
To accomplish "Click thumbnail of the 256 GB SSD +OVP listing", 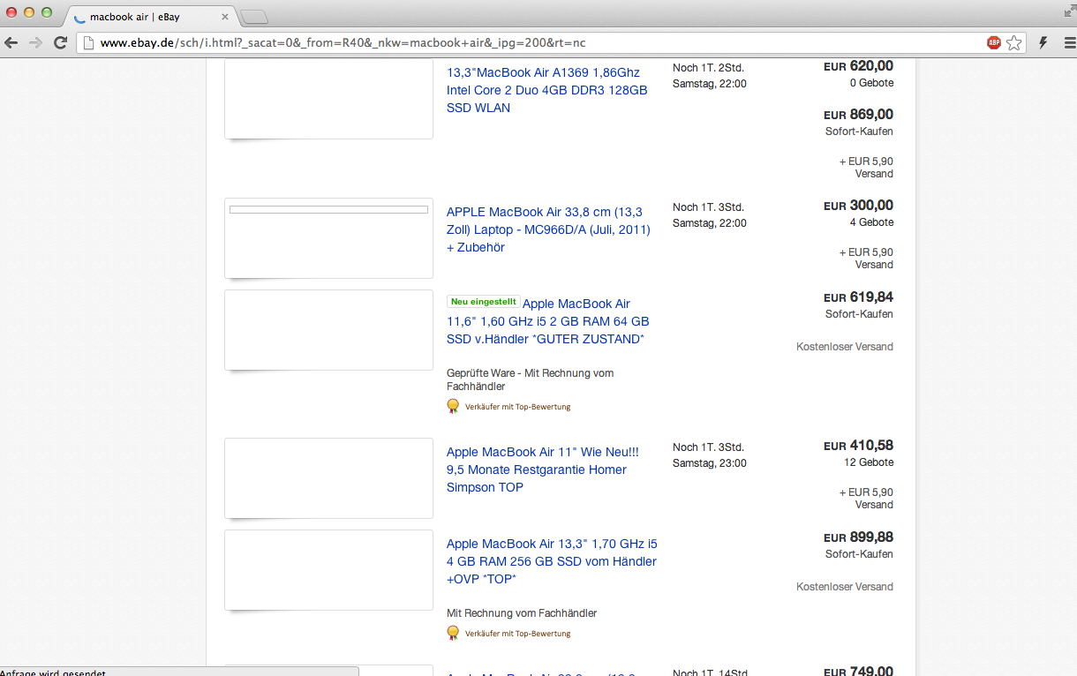I will [328, 570].
